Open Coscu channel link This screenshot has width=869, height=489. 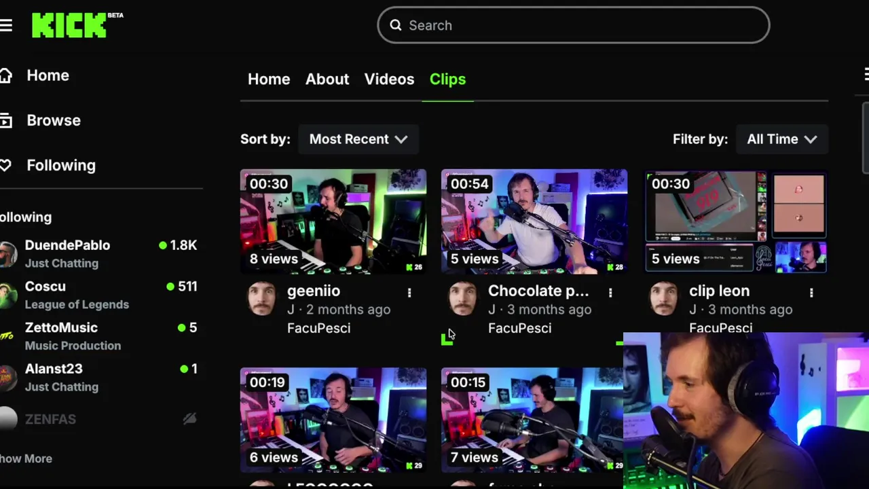pyautogui.click(x=45, y=287)
